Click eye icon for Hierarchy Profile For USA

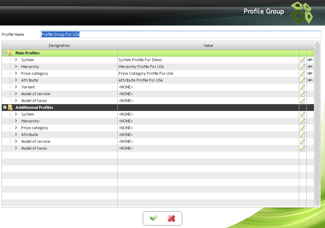(x=310, y=67)
